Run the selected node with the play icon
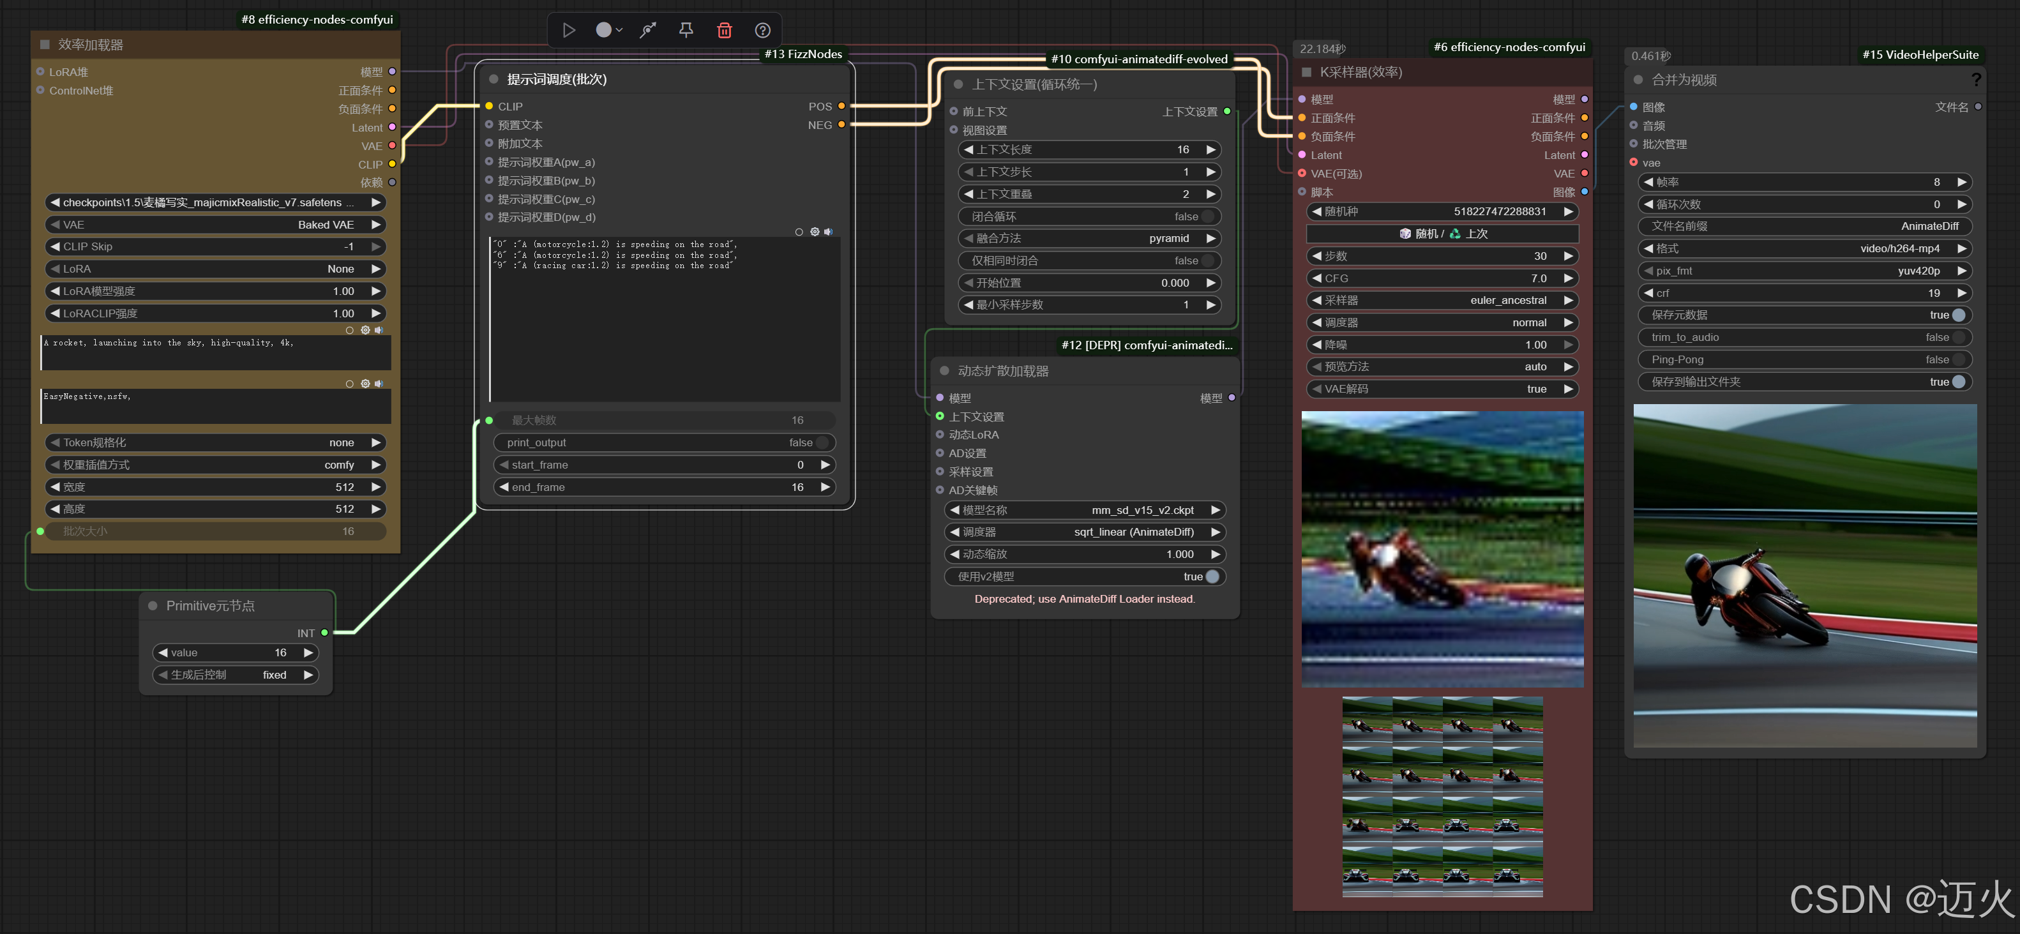Image resolution: width=2020 pixels, height=934 pixels. (569, 30)
